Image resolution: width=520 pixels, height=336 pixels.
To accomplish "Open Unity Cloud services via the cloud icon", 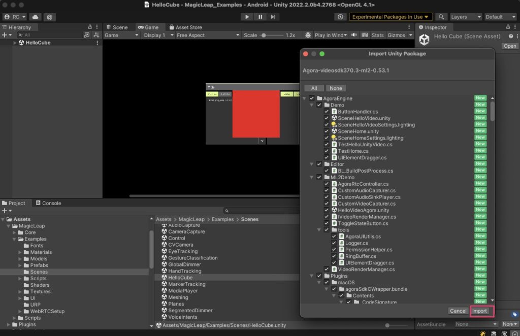I will (35, 17).
